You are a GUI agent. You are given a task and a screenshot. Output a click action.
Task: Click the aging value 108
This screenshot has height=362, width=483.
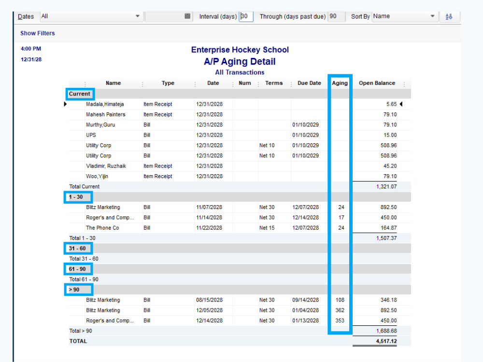340,300
